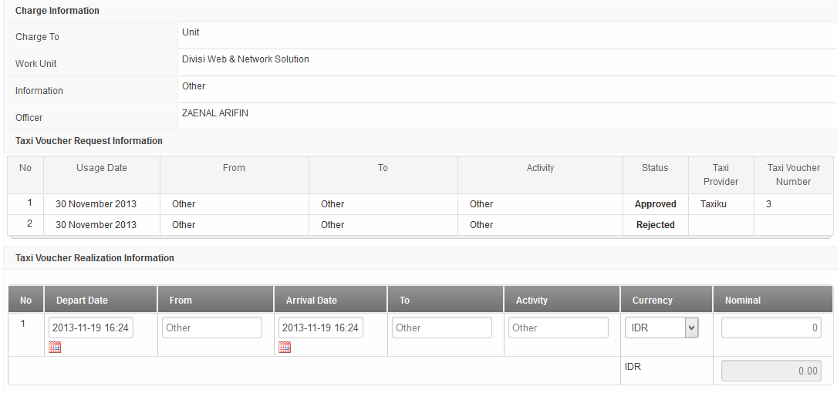
Task: Open the Depart Date calendar picker icon
Action: pyautogui.click(x=54, y=348)
